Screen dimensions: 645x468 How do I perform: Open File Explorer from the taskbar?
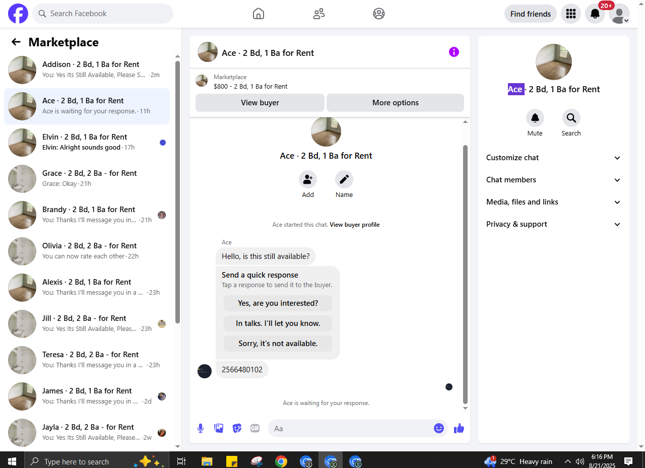(207, 461)
